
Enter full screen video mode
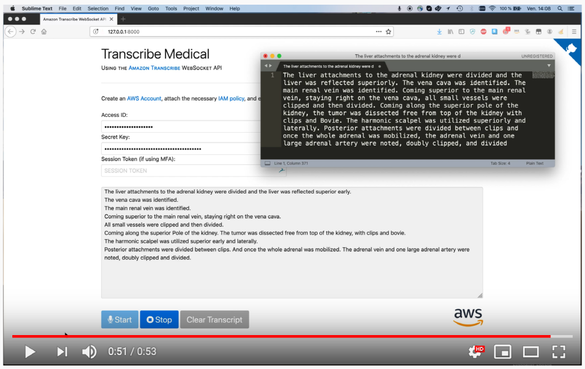pyautogui.click(x=559, y=351)
